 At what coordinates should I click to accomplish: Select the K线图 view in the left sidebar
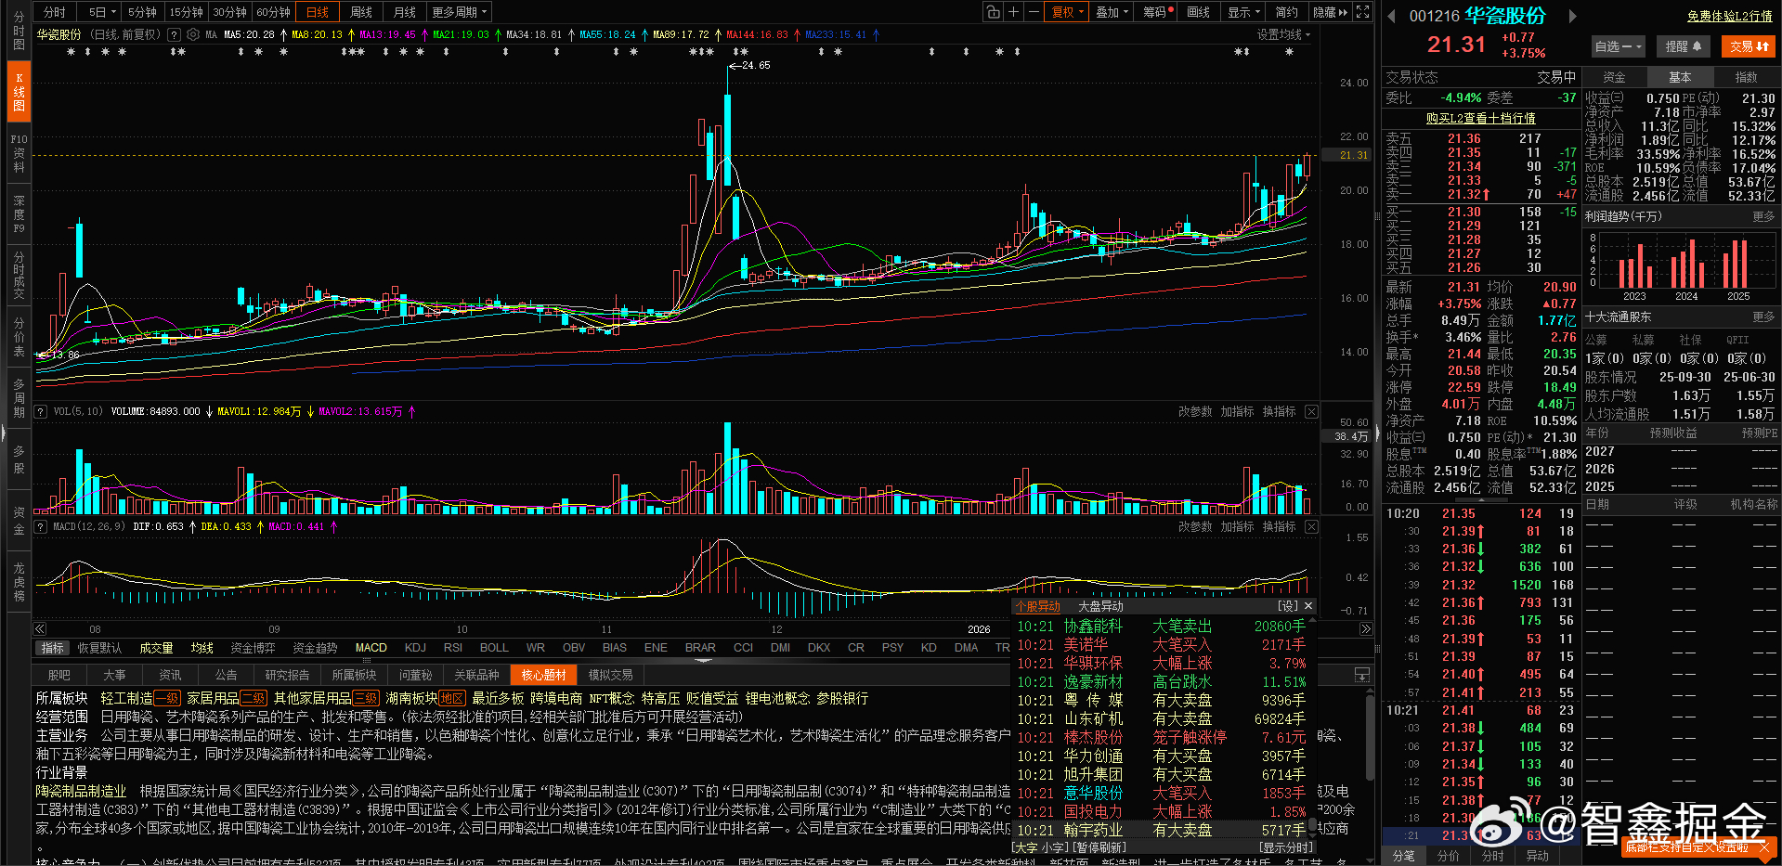(x=19, y=92)
